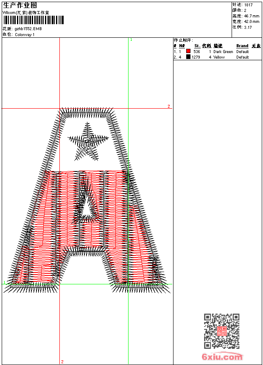Click the 'N#' column header
The image size is (263, 365).
coord(182,46)
